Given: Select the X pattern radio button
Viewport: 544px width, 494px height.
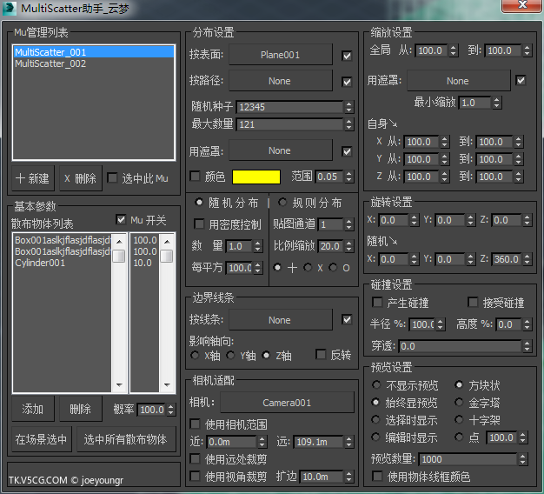Looking at the screenshot, I should pyautogui.click(x=308, y=267).
